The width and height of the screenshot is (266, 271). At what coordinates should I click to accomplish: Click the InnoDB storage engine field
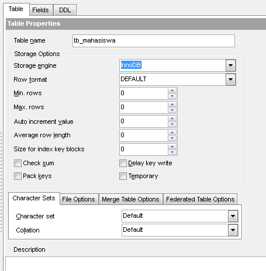tap(172, 65)
